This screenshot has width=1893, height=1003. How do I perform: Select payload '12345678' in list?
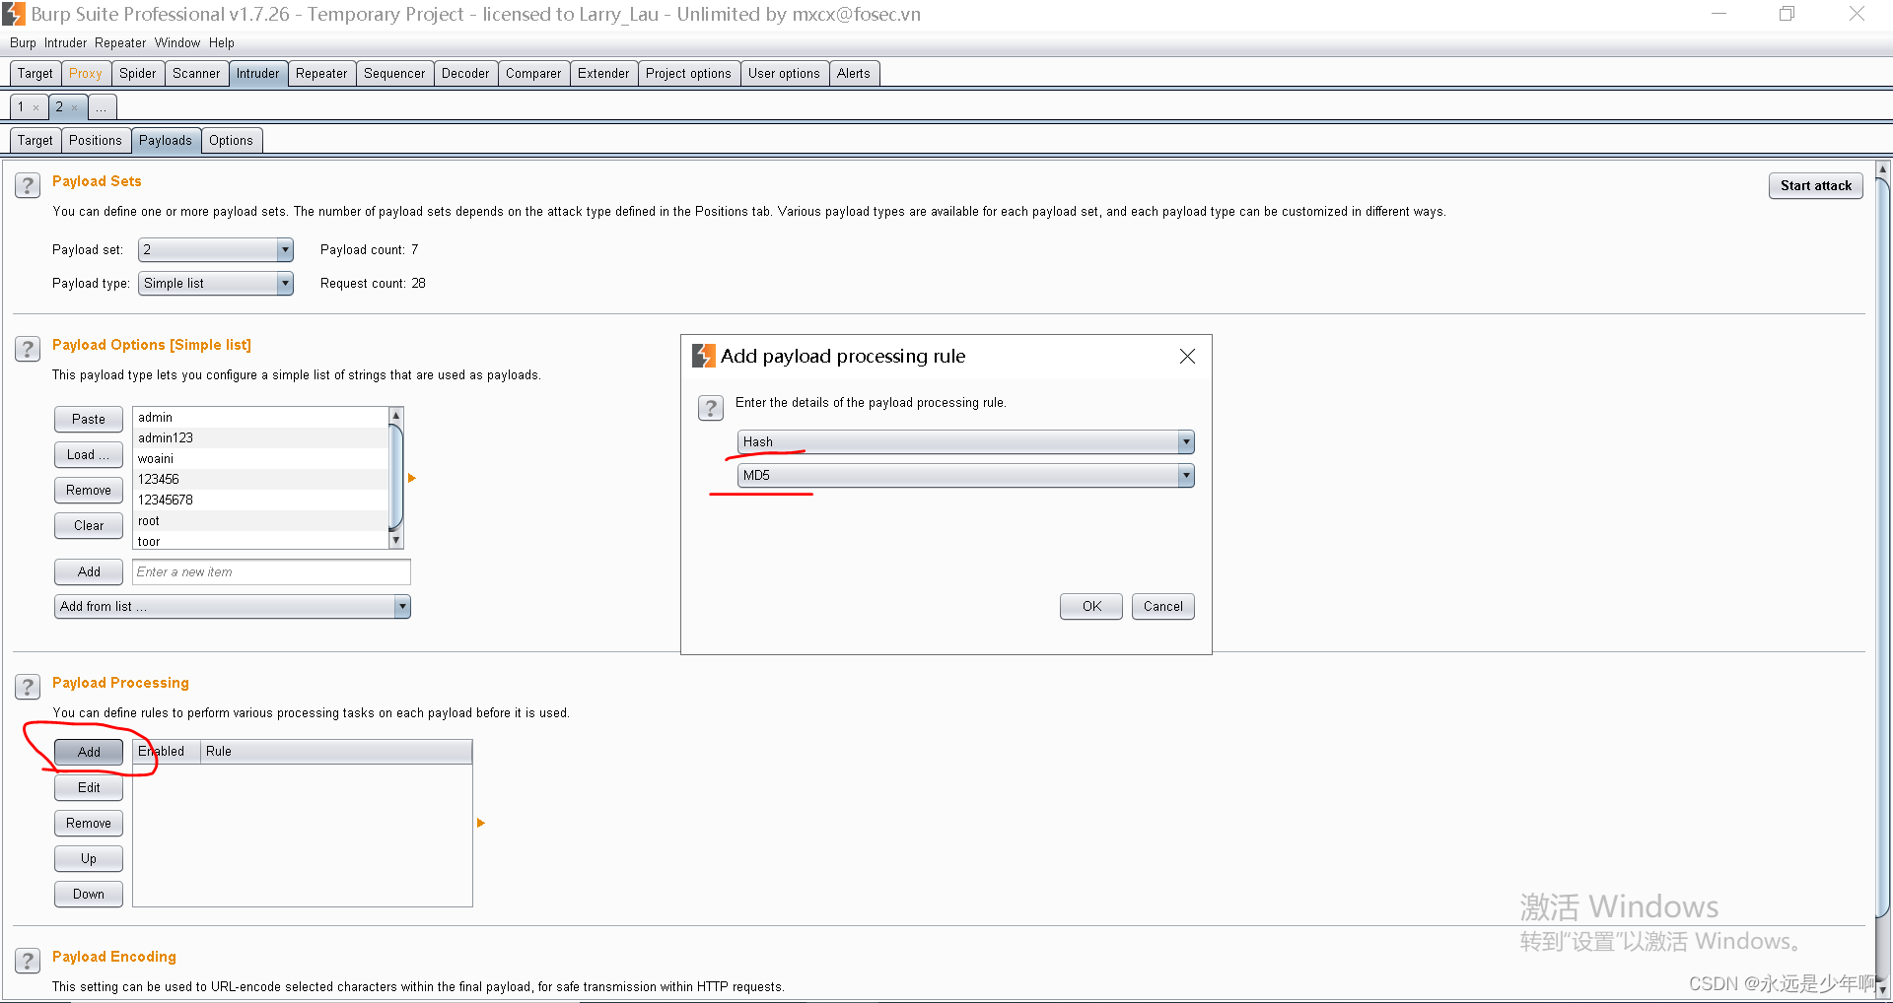point(261,501)
